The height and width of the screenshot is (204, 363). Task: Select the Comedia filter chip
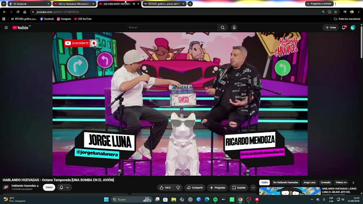[326, 183]
